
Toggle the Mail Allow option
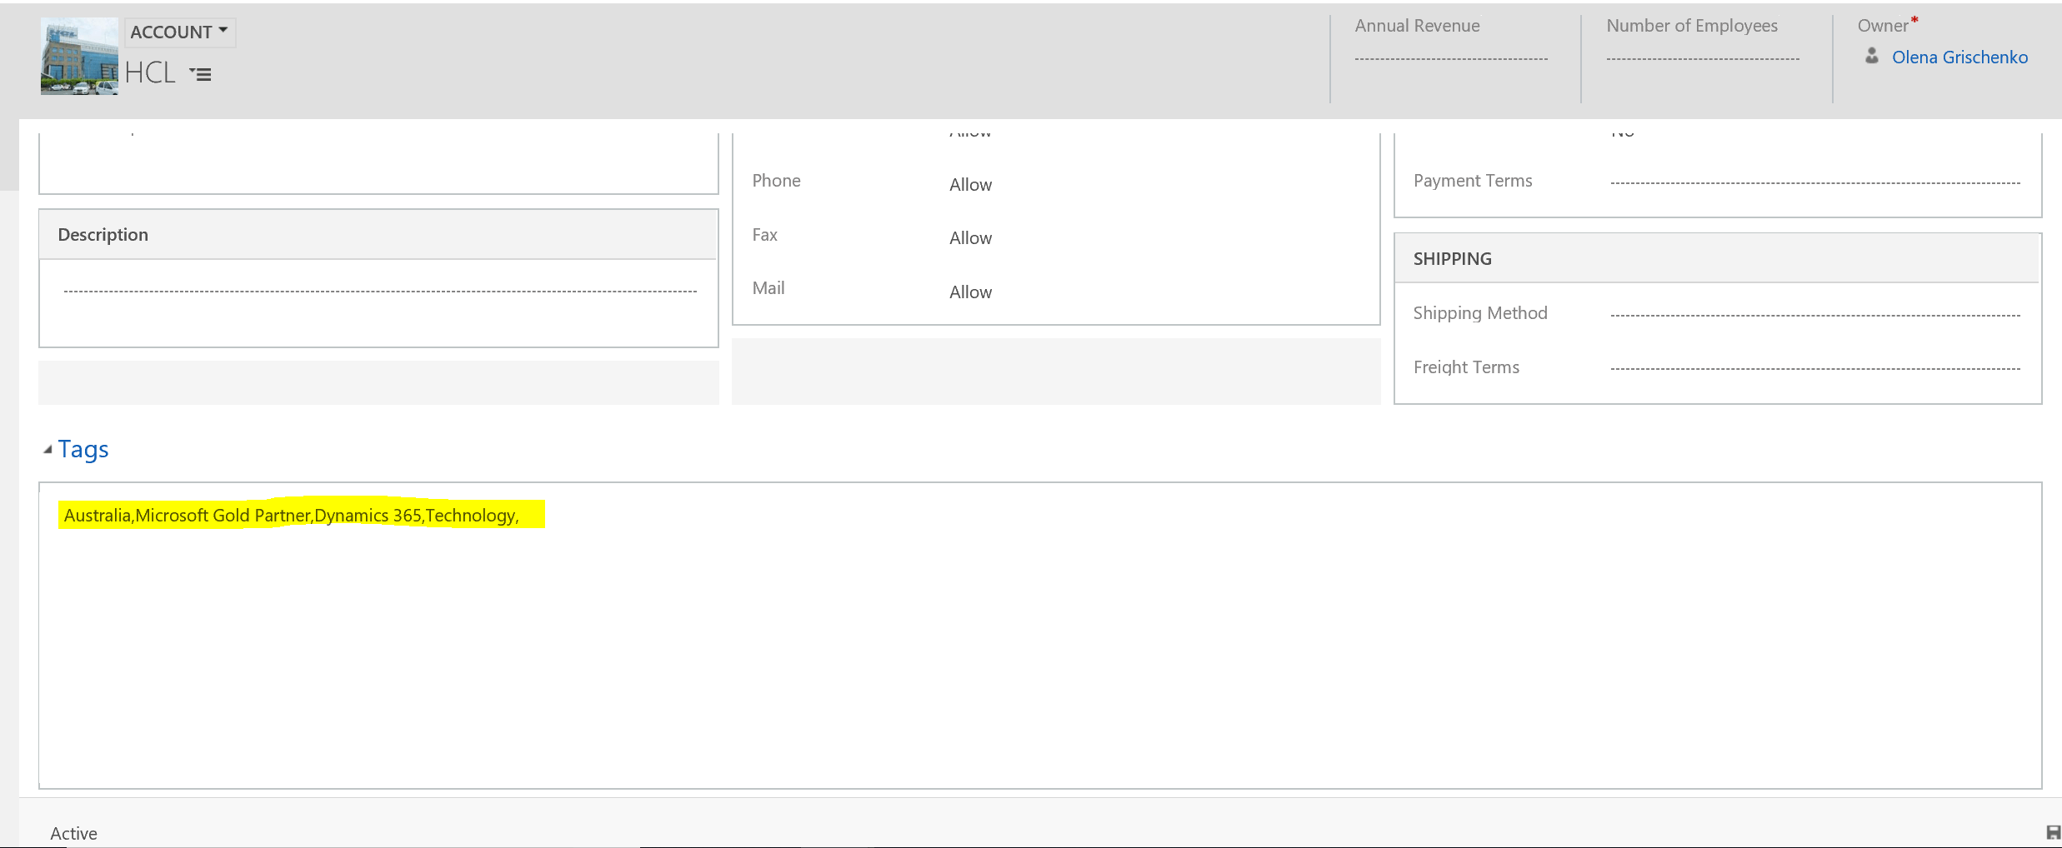tap(970, 292)
